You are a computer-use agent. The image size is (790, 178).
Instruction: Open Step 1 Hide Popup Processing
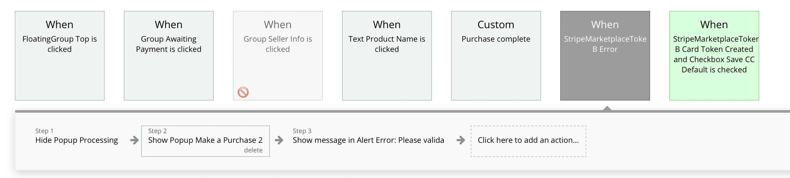[77, 140]
